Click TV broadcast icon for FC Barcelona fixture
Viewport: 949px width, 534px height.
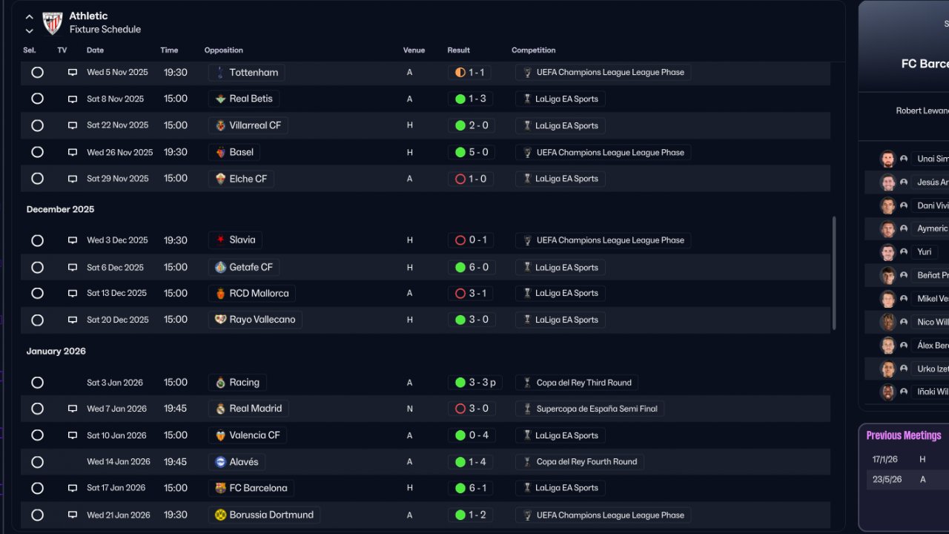(73, 488)
